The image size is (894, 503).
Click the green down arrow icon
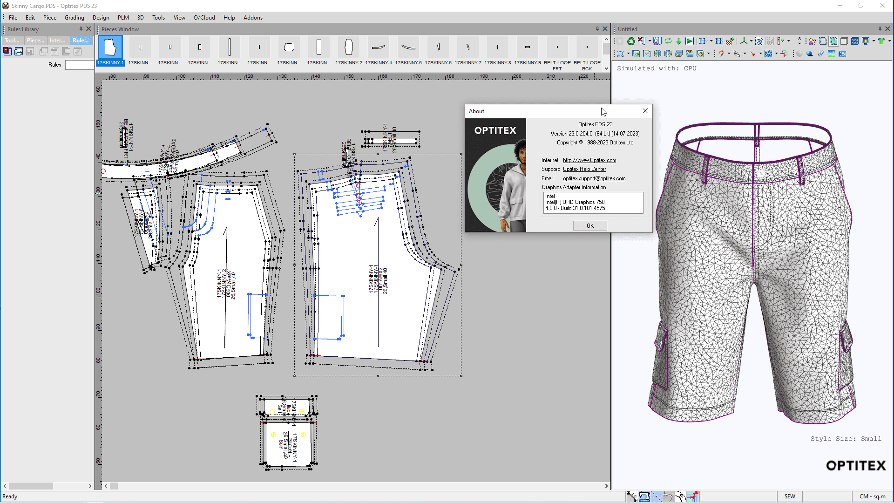(x=678, y=41)
